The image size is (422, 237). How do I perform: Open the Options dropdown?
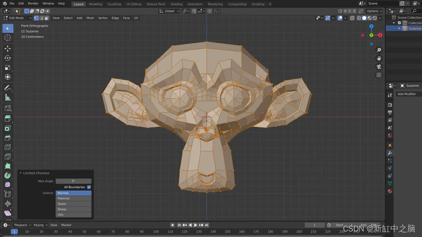[x=374, y=11]
